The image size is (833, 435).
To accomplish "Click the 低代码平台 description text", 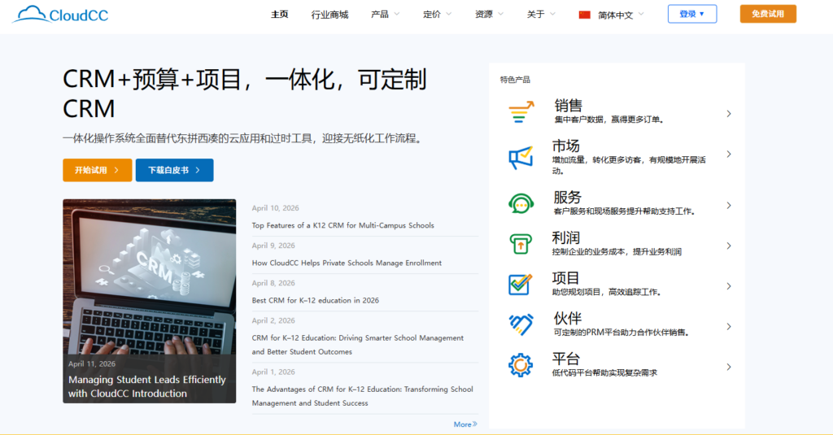I will pyautogui.click(x=604, y=373).
